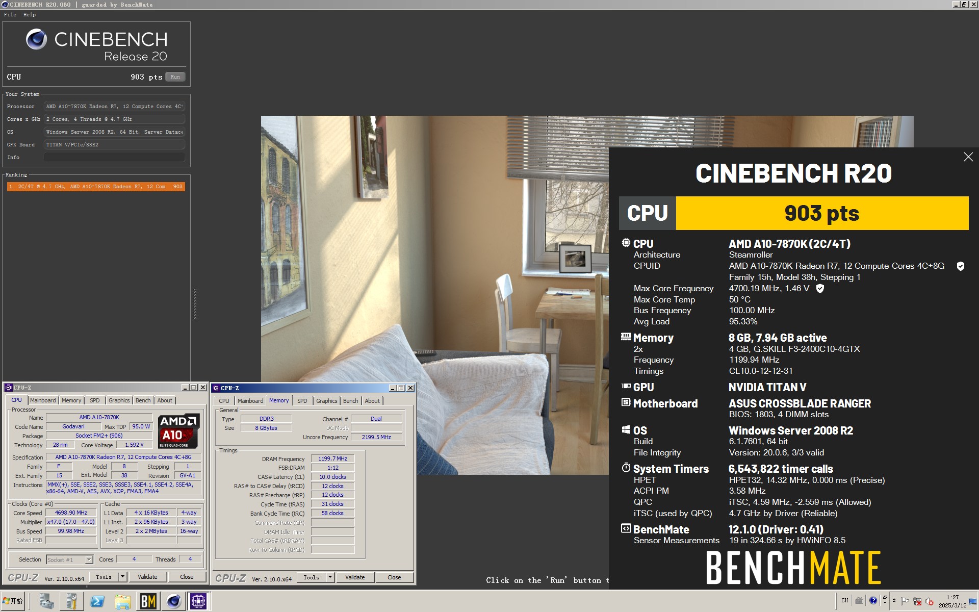Viewport: 979px width, 612px height.
Task: Click the Processor field in Your System
Action: click(x=114, y=106)
